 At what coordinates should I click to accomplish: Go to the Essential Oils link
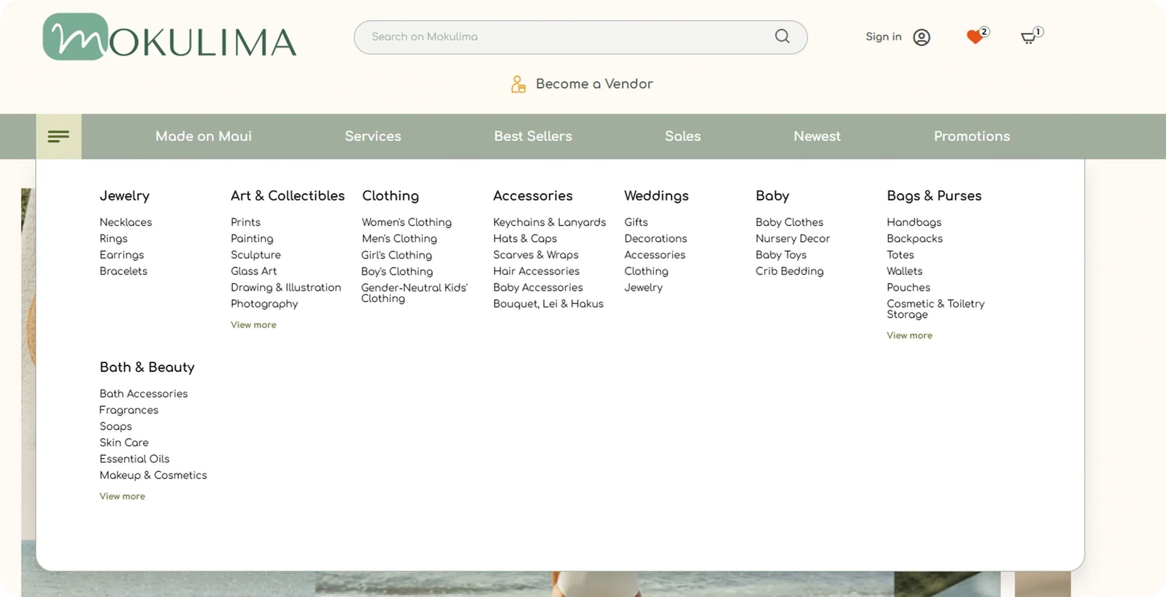pos(134,459)
